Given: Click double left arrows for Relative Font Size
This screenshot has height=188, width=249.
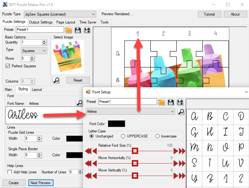Looking at the screenshot, I should coord(90,151).
